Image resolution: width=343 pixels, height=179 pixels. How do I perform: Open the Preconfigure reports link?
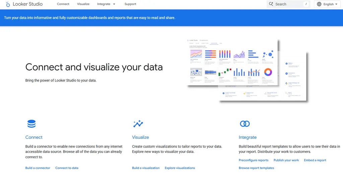pyautogui.click(x=254, y=160)
